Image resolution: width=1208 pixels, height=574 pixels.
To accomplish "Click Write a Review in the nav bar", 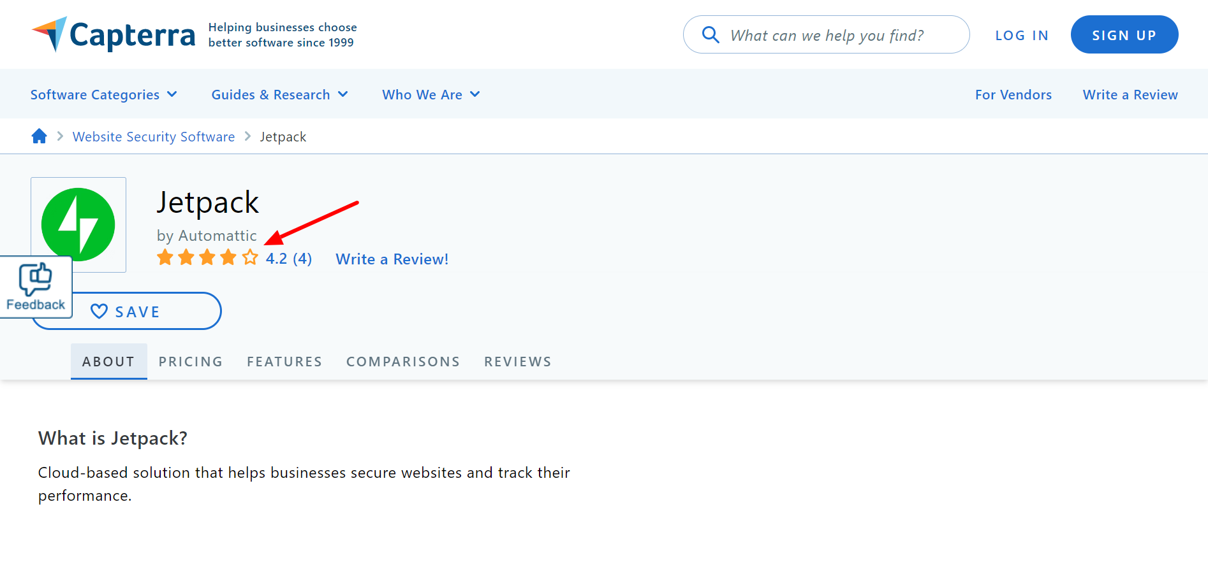I will click(x=1130, y=95).
